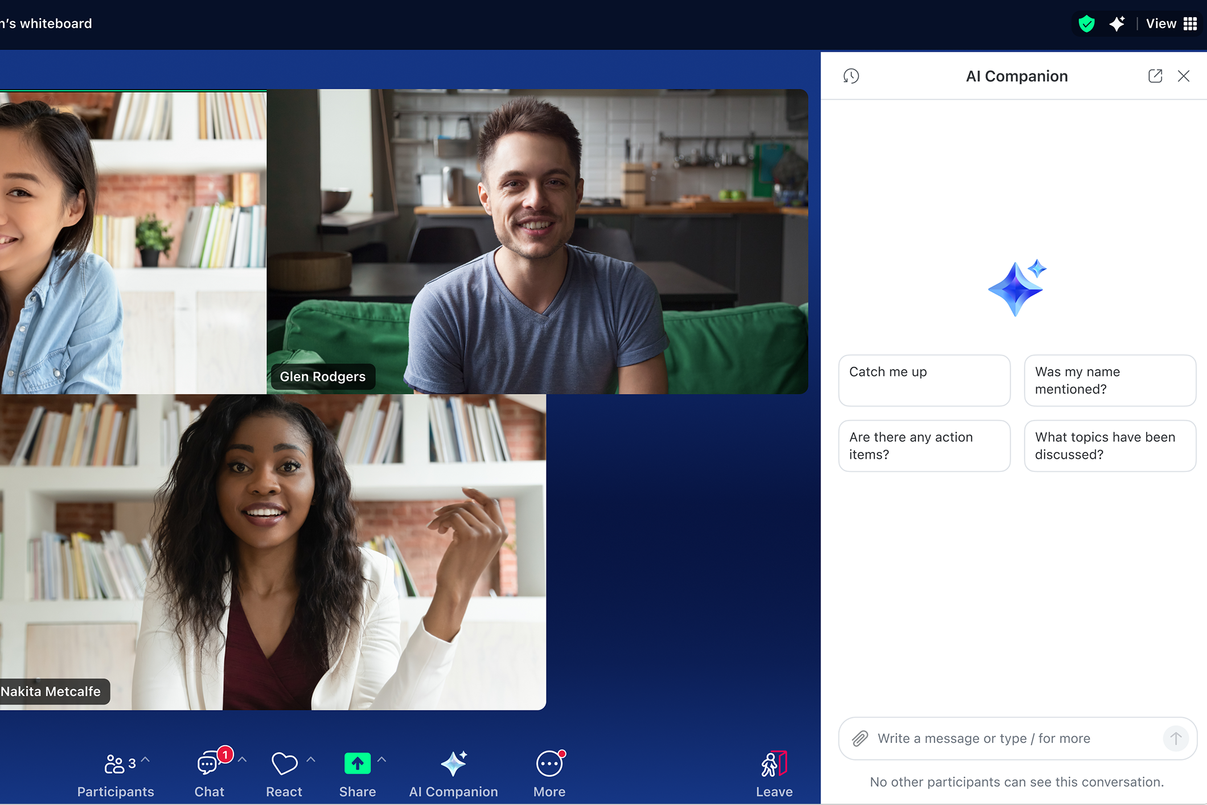The width and height of the screenshot is (1207, 805).
Task: View AI Companion conversation history clock icon
Action: coord(851,76)
